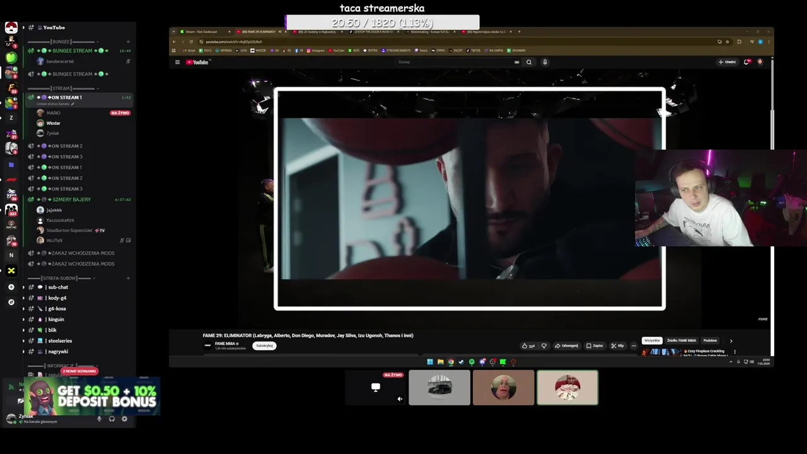Open the Cozy Fireplace video options menu
Image resolution: width=807 pixels, height=454 pixels.
click(x=734, y=352)
